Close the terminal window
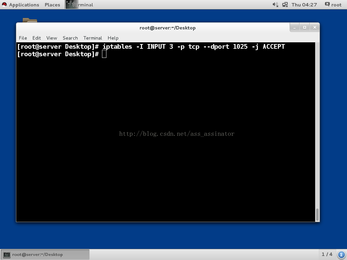This screenshot has width=347, height=260. [x=315, y=28]
